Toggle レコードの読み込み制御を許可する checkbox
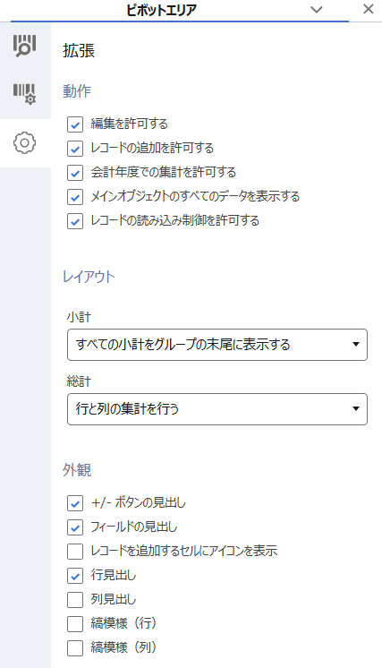 pos(75,221)
